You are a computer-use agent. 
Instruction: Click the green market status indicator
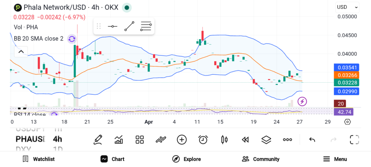[x=126, y=8]
